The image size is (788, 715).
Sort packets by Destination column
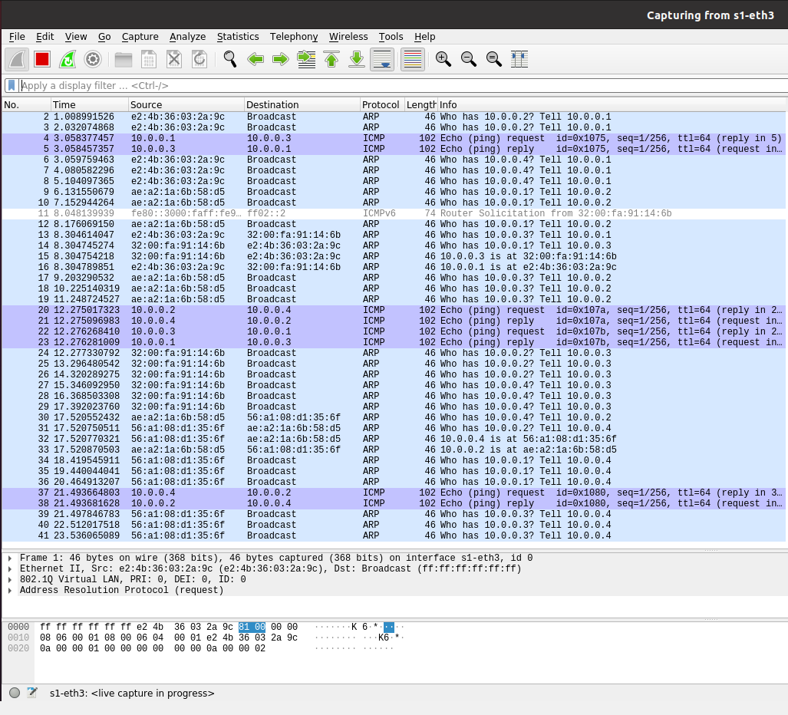click(x=302, y=104)
